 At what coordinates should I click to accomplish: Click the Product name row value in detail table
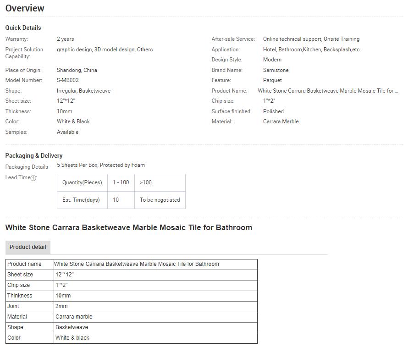137,264
